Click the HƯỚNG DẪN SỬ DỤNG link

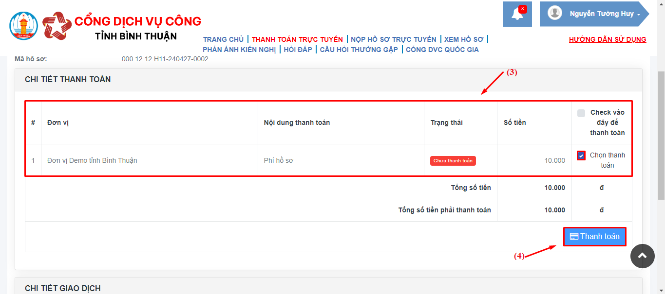click(x=608, y=39)
